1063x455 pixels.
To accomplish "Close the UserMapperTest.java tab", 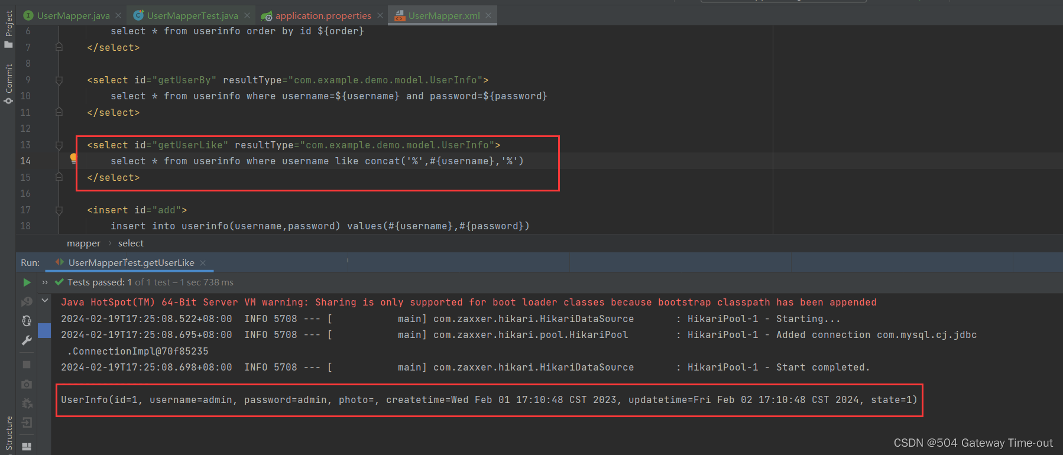I will [247, 15].
